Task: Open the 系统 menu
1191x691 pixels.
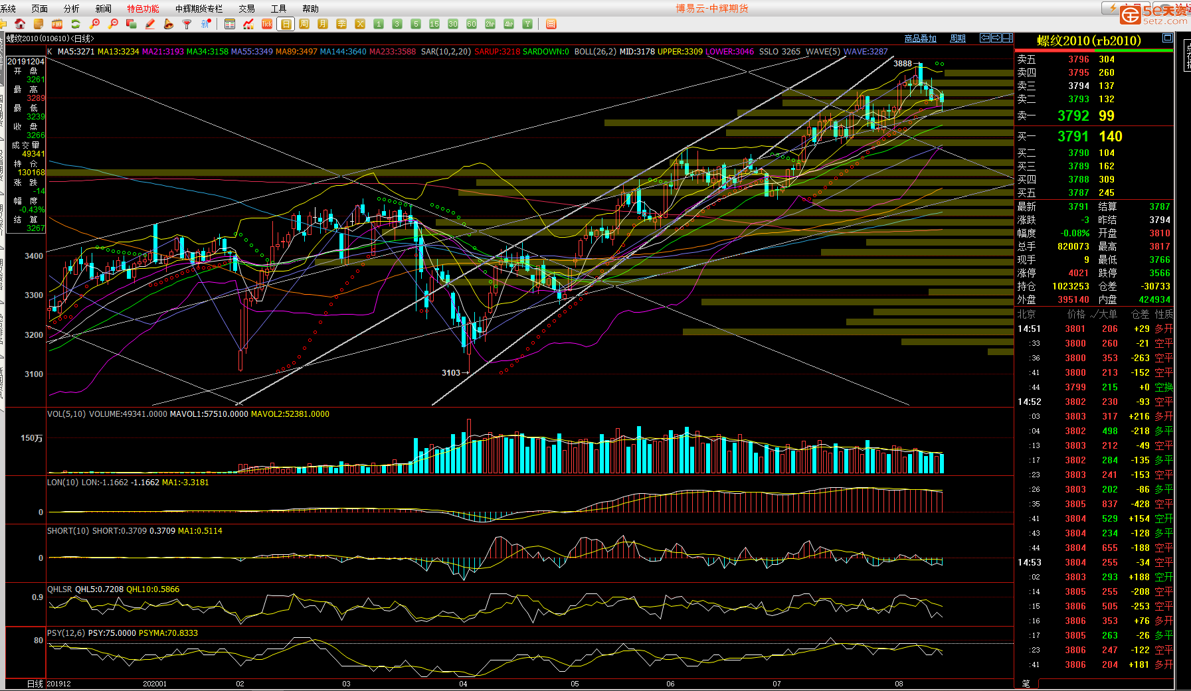Action: pyautogui.click(x=8, y=9)
